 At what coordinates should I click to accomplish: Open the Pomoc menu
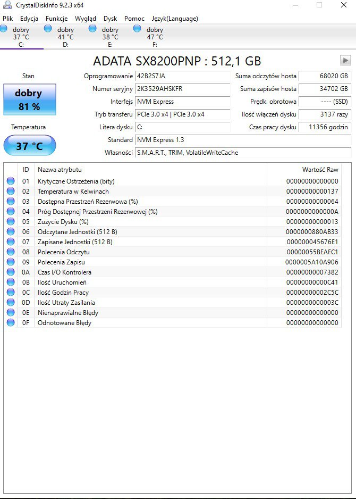pos(134,19)
